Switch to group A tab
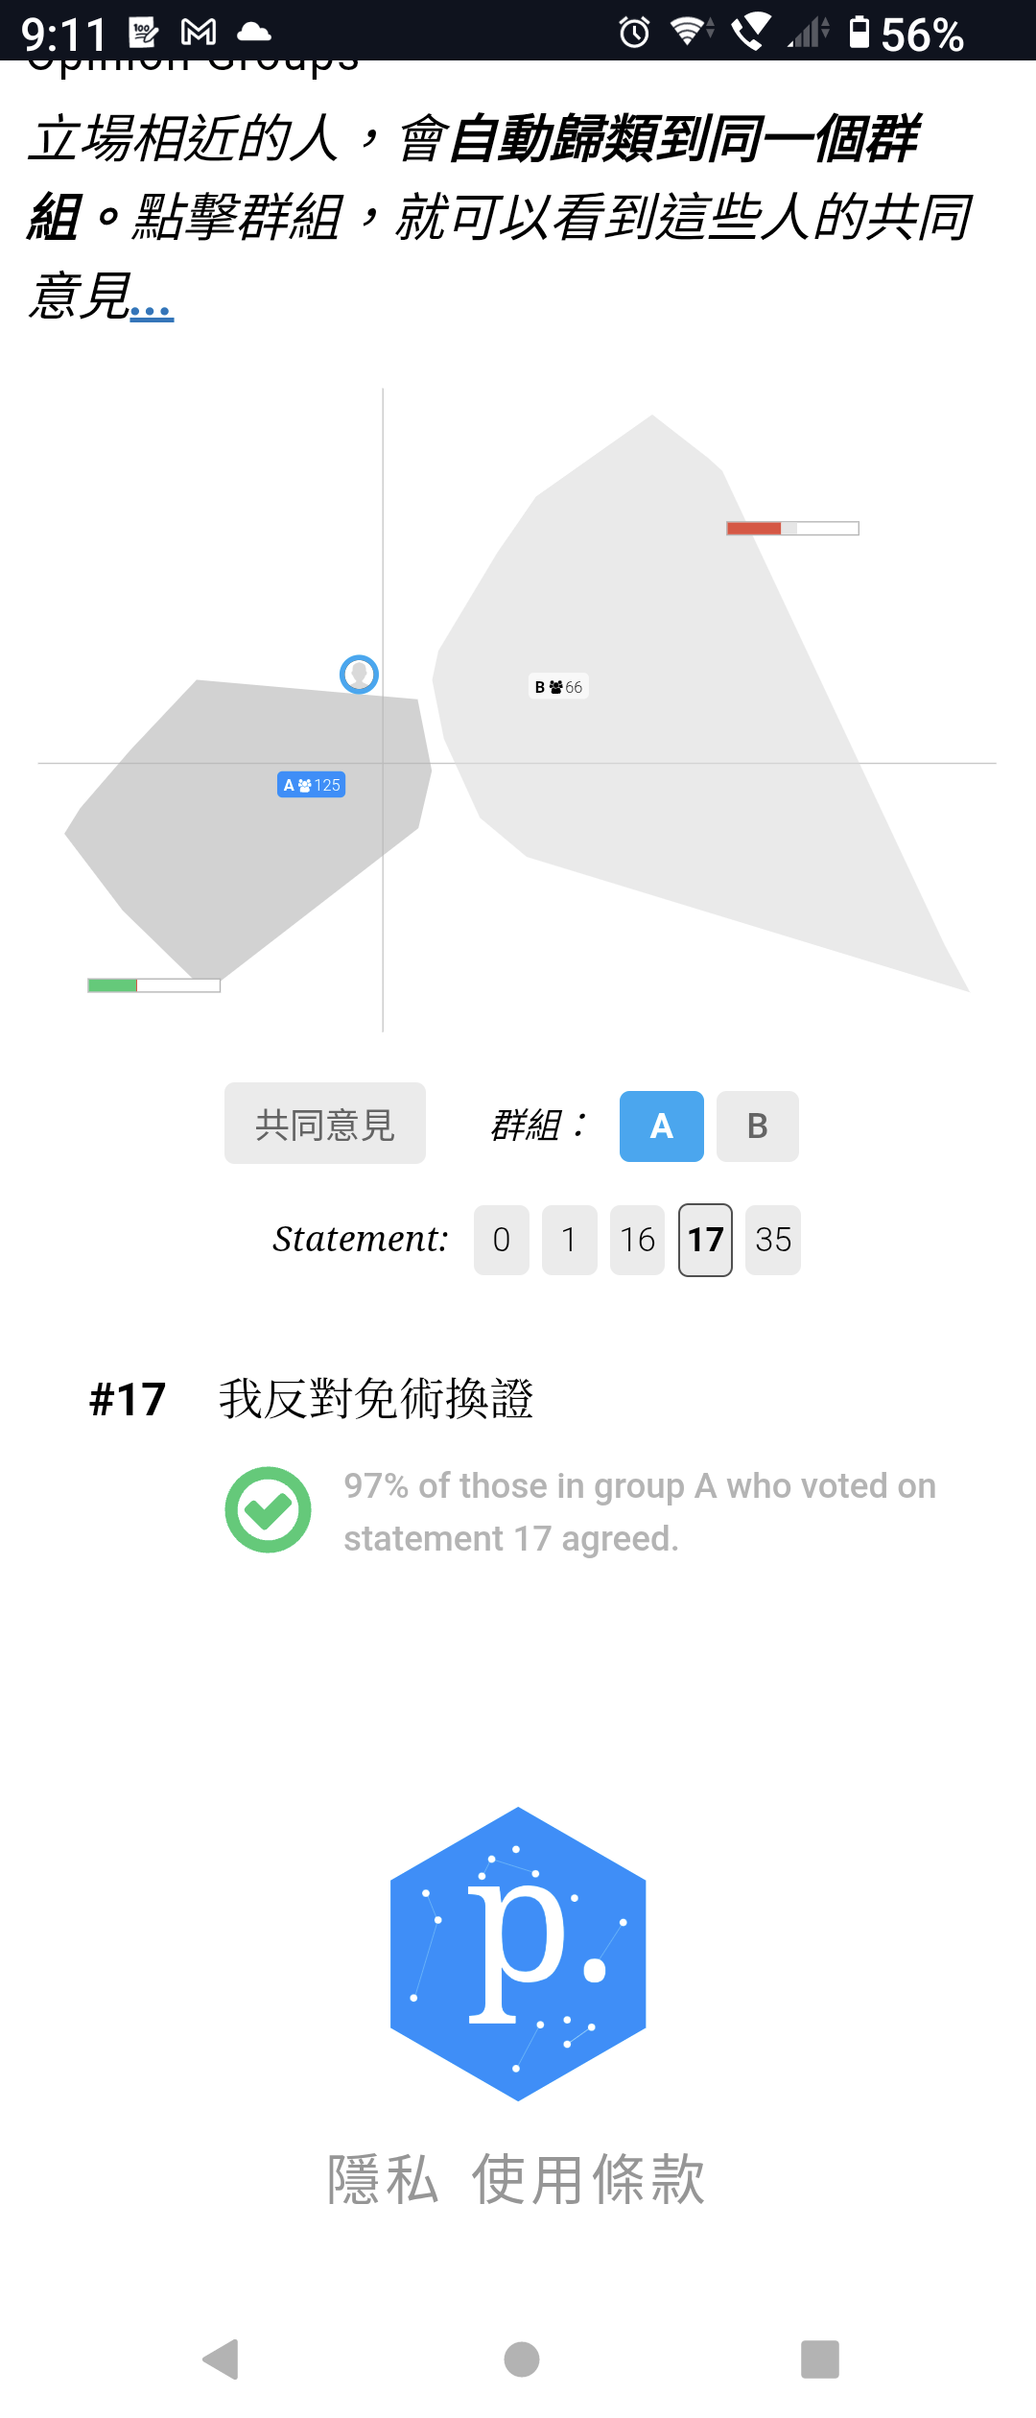1036x2418 pixels. (662, 1126)
